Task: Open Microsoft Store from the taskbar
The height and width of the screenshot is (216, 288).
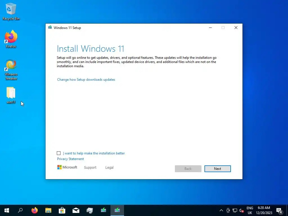Action: [x=62, y=210]
